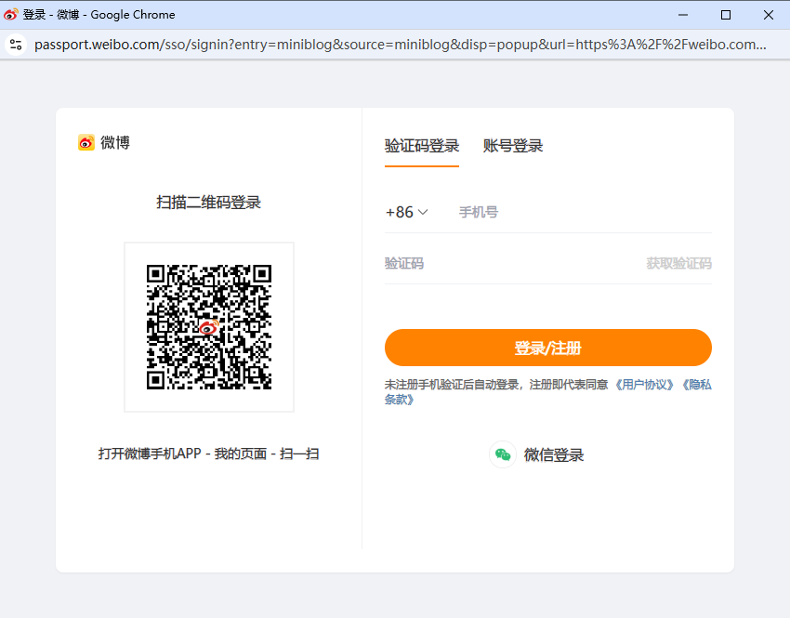Click the Weibo eye logo inside the QR code
This screenshot has width=790, height=618.
coord(208,327)
